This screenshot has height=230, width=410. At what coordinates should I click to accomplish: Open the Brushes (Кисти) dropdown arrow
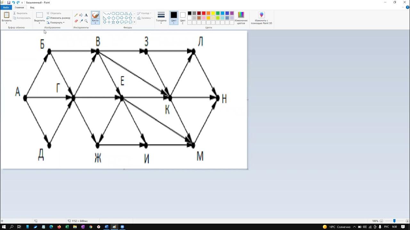pos(95,23)
